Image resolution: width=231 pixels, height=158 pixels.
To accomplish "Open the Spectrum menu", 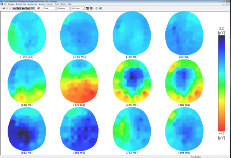I will (42, 4).
